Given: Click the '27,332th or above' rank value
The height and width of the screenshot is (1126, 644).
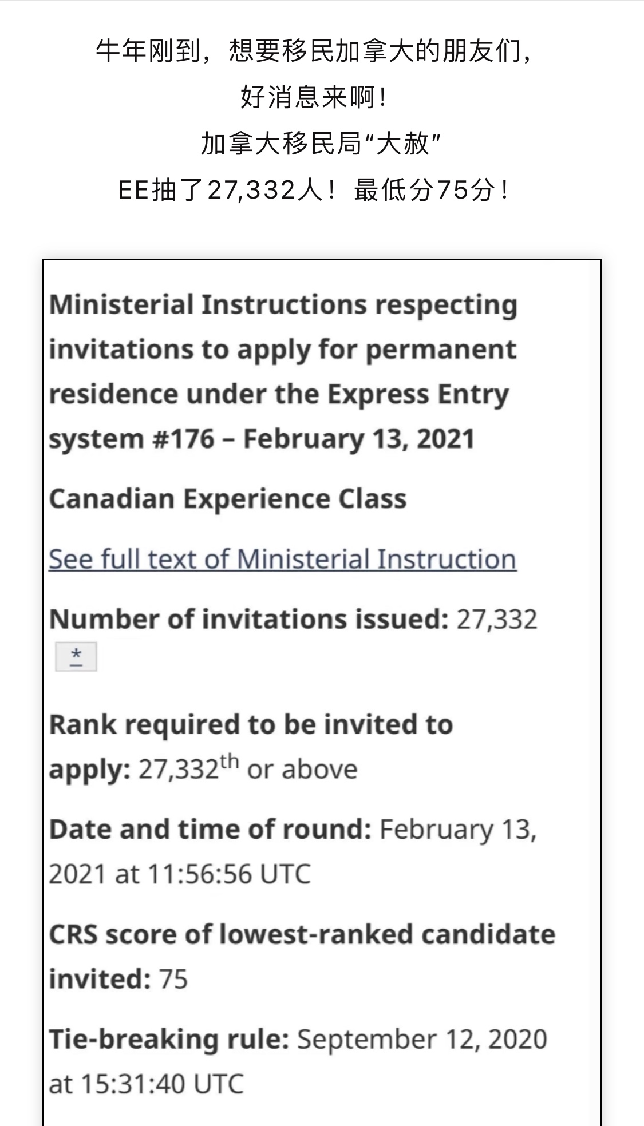Looking at the screenshot, I should (x=248, y=768).
